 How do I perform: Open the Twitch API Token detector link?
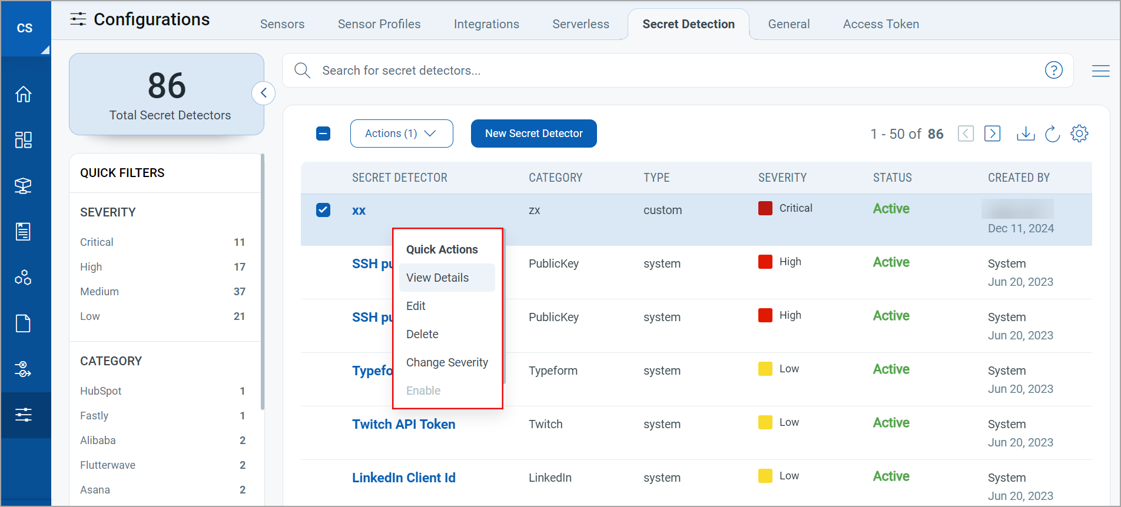point(403,424)
